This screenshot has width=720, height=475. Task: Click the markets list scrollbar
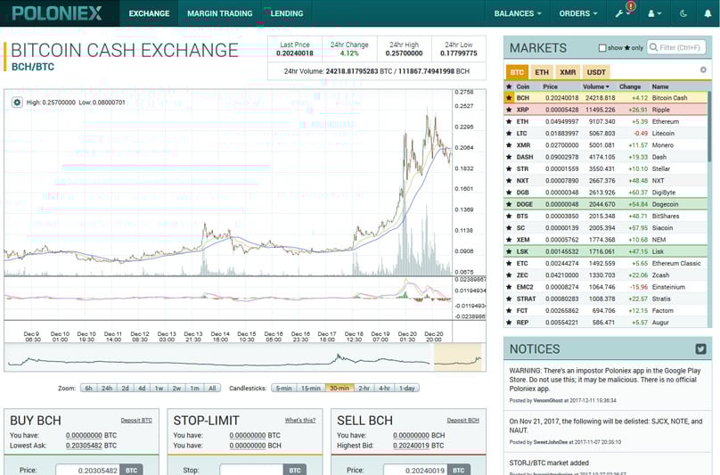click(710, 127)
